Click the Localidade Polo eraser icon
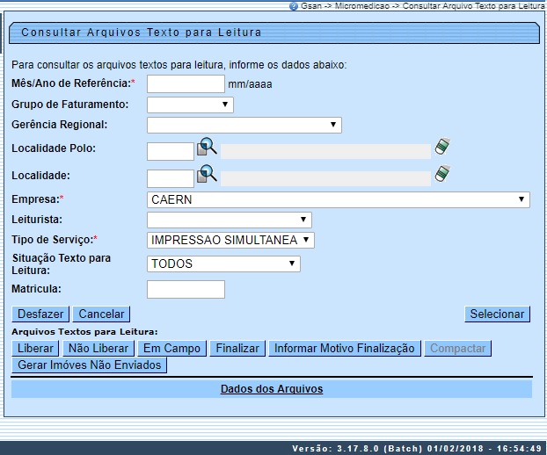Image resolution: width=547 pixels, height=455 pixels. point(441,147)
